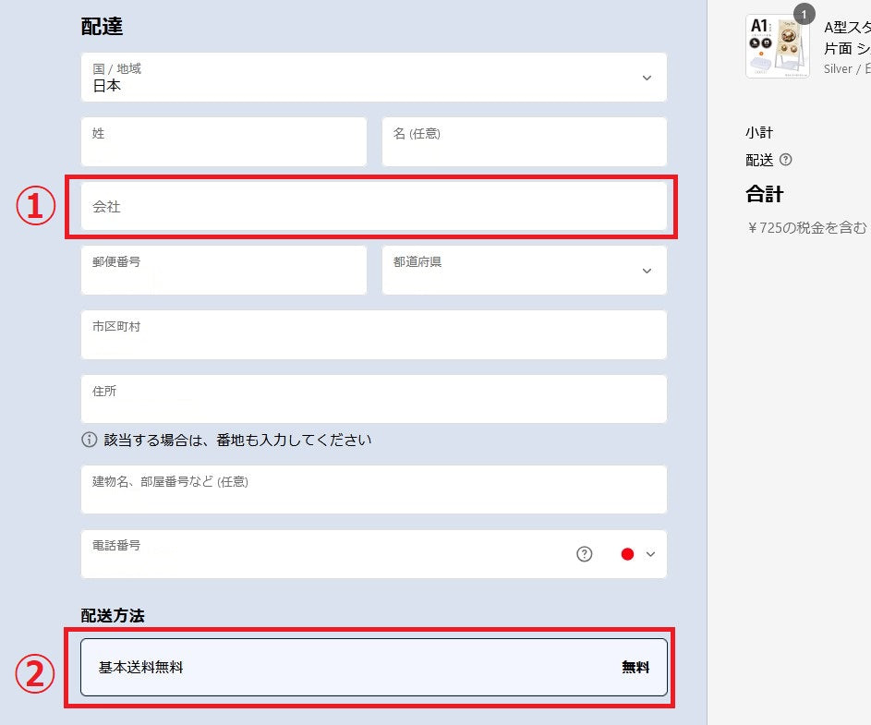Click the help icon next to 配送
Screen dimensions: 871x725
point(786,160)
